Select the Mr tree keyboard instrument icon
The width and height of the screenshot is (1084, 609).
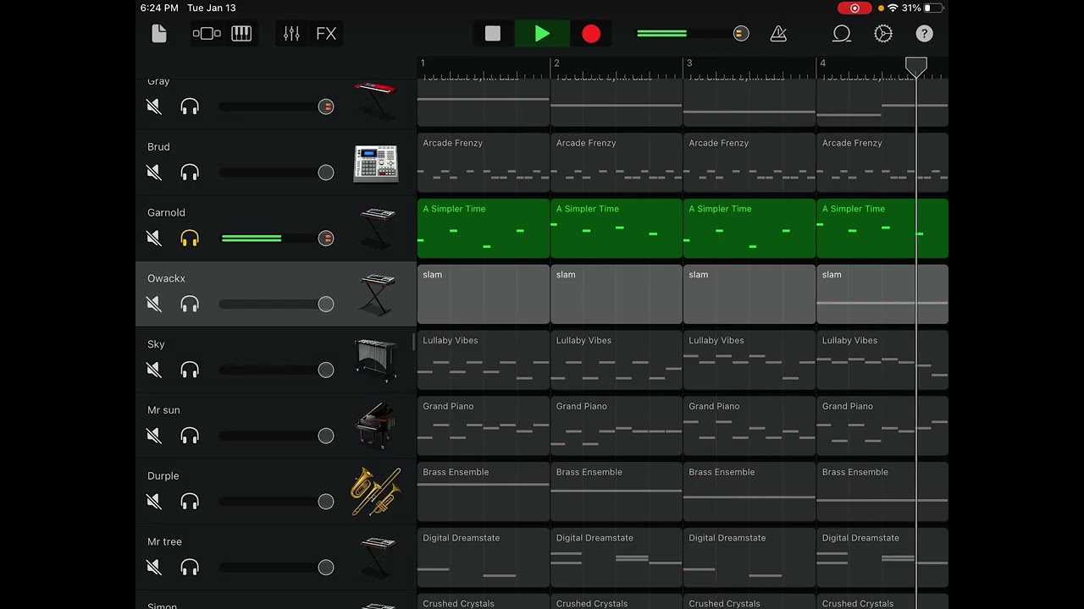pyautogui.click(x=378, y=558)
